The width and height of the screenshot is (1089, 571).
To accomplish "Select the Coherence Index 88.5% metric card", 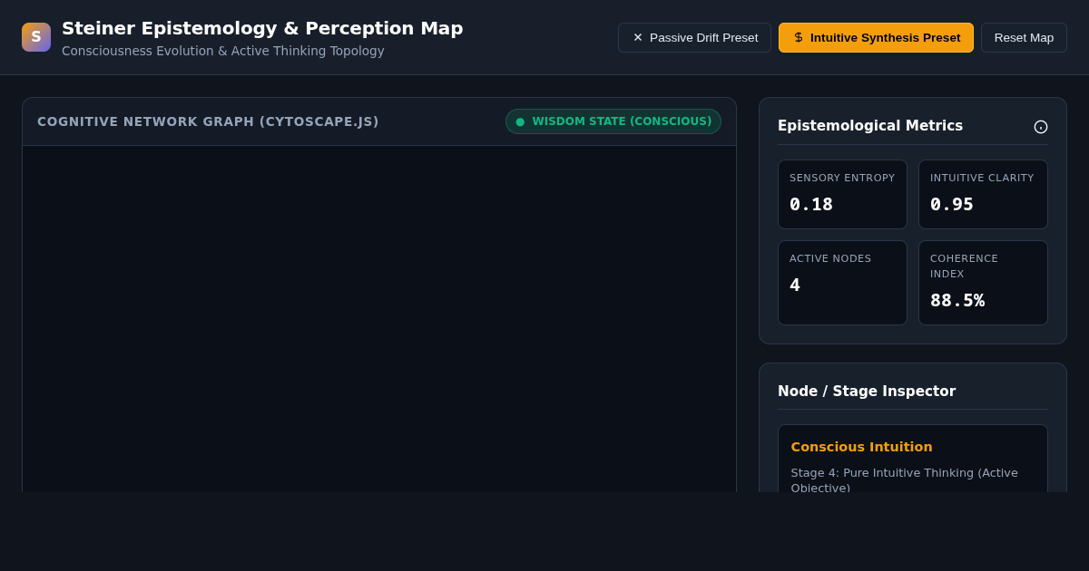I will click(983, 283).
